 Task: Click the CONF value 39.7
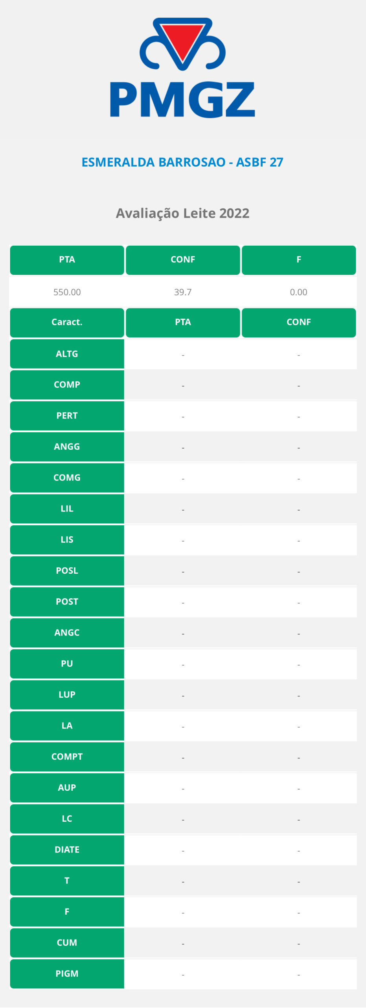tap(183, 292)
